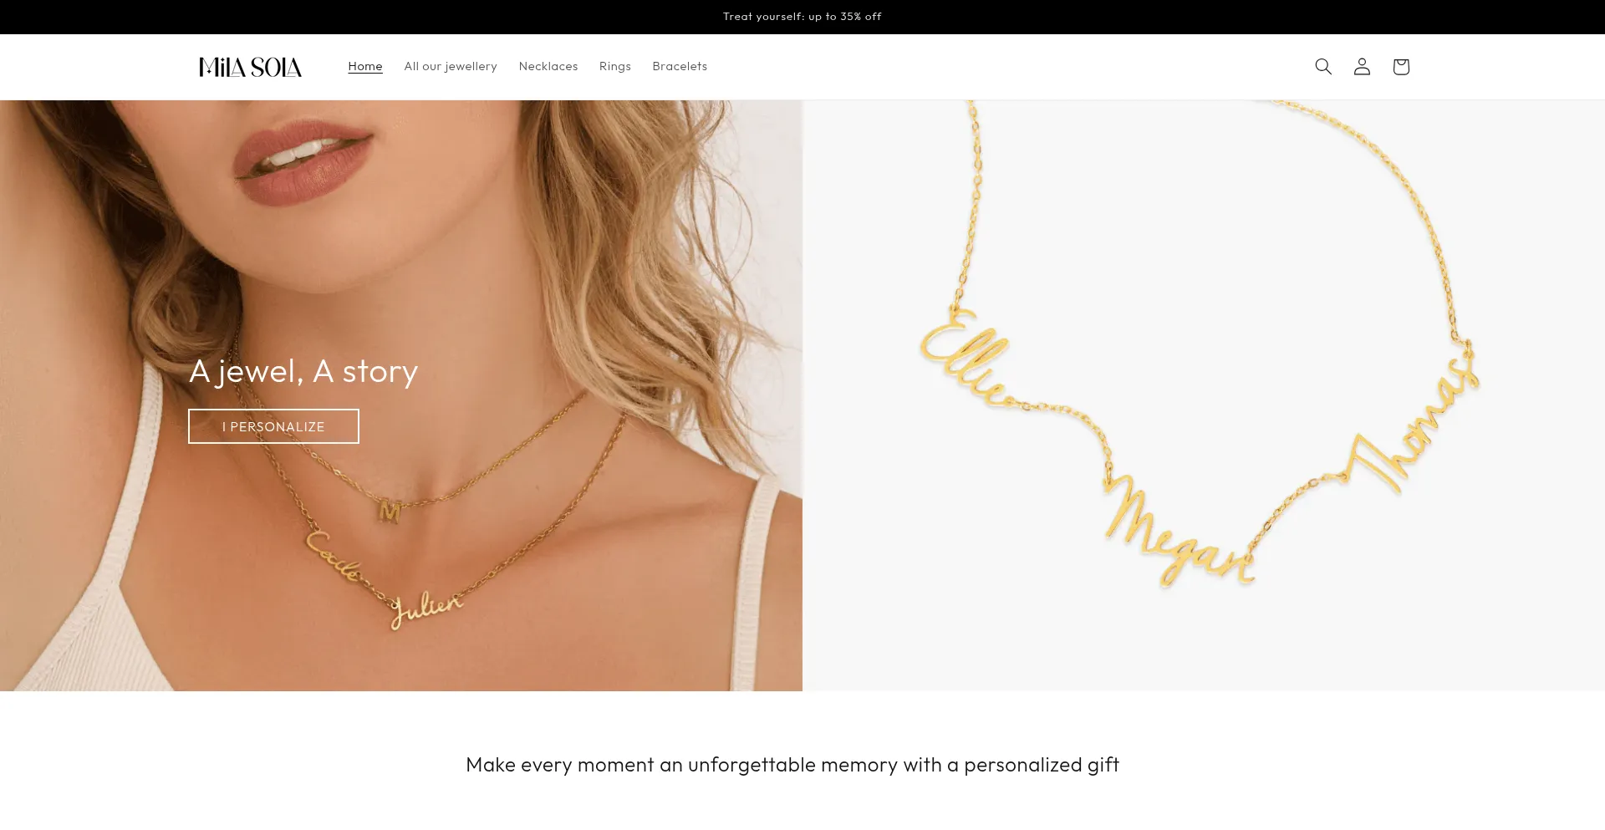Select the Ellie Megan Thomas necklace image
Image resolution: width=1605 pixels, height=830 pixels.
pos(1204,395)
